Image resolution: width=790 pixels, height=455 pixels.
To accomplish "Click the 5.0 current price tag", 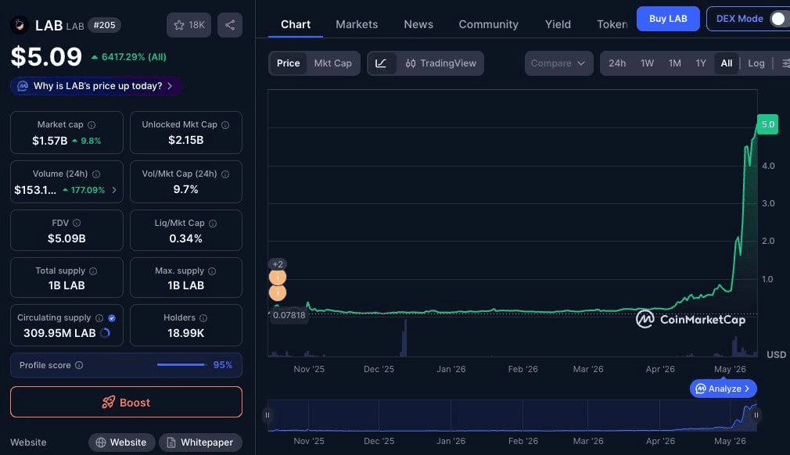I will point(768,124).
